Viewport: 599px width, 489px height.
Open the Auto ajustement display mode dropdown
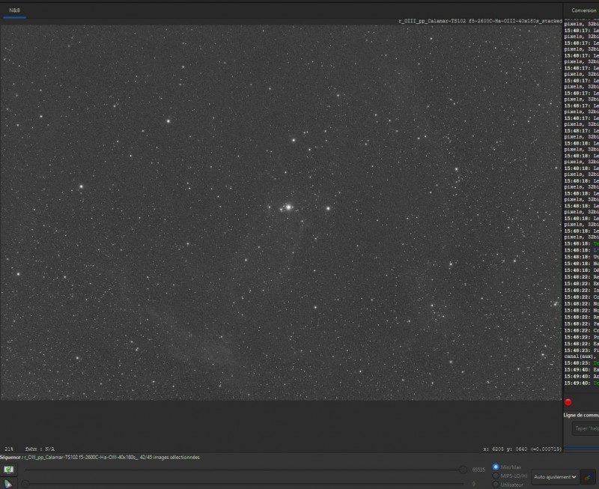[555, 477]
